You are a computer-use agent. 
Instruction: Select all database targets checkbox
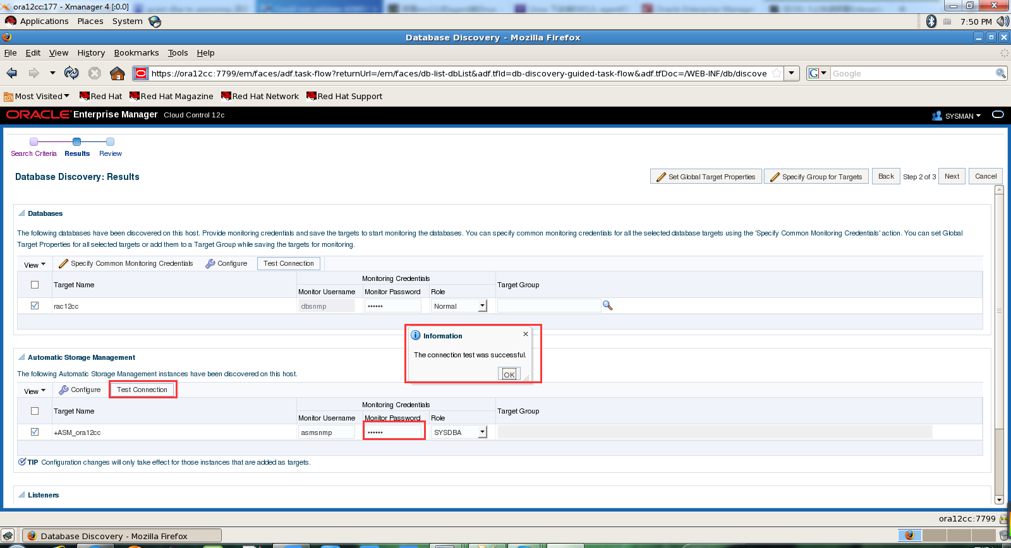(x=35, y=285)
